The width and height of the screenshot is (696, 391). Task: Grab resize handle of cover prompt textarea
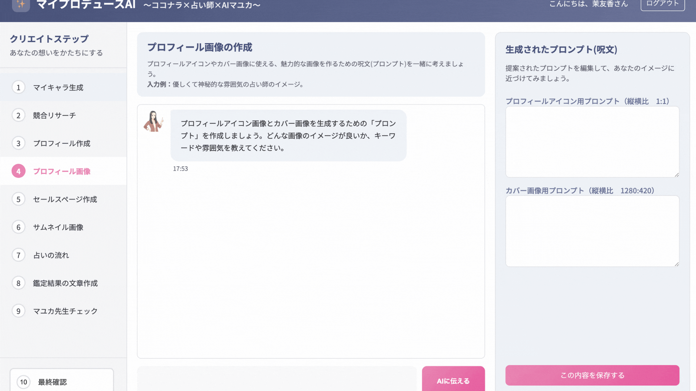[x=676, y=264]
